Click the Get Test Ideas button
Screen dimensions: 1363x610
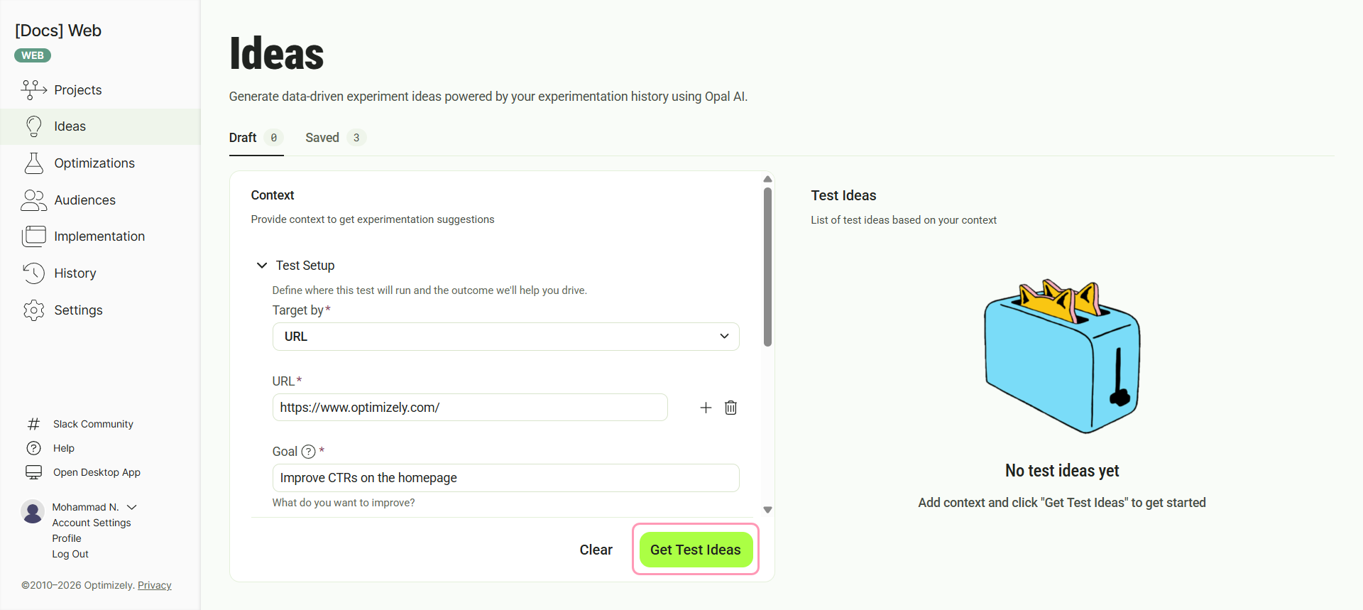(x=696, y=550)
